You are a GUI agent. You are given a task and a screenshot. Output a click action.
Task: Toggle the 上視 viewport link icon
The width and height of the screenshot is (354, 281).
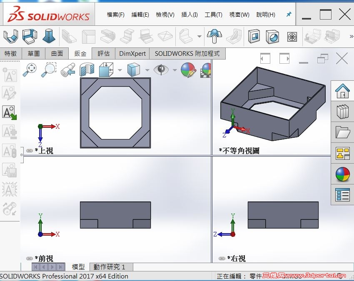[29, 151]
